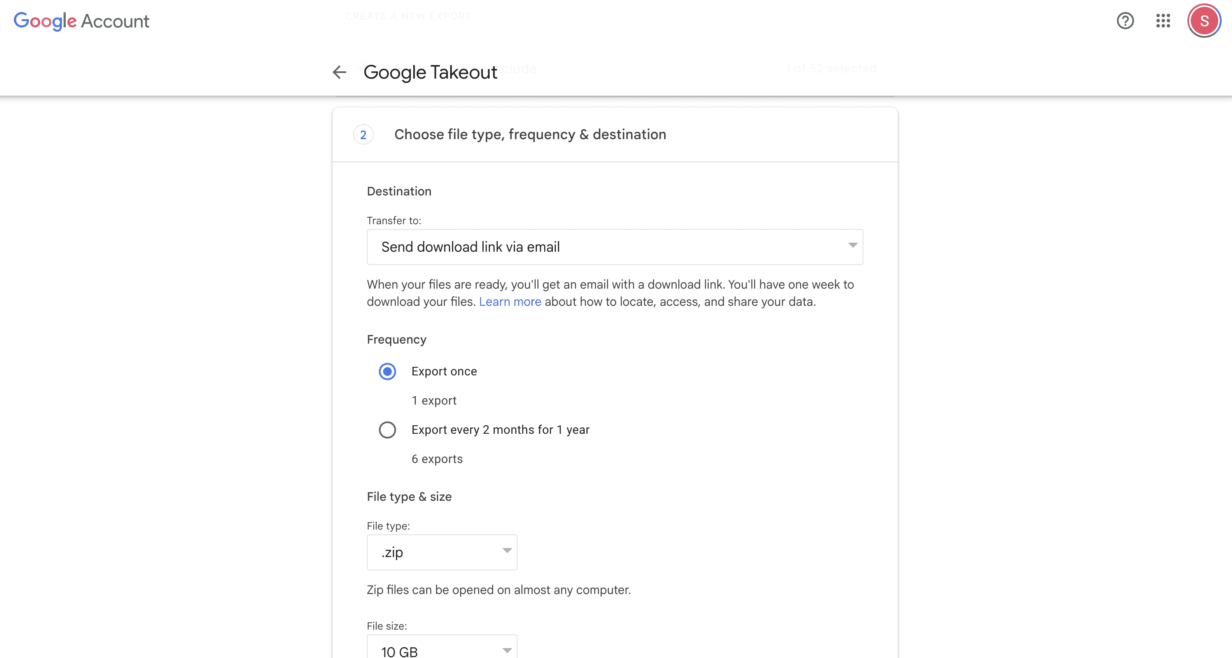1232x658 pixels.
Task: Open the File type .zip dropdown
Action: [x=442, y=552]
